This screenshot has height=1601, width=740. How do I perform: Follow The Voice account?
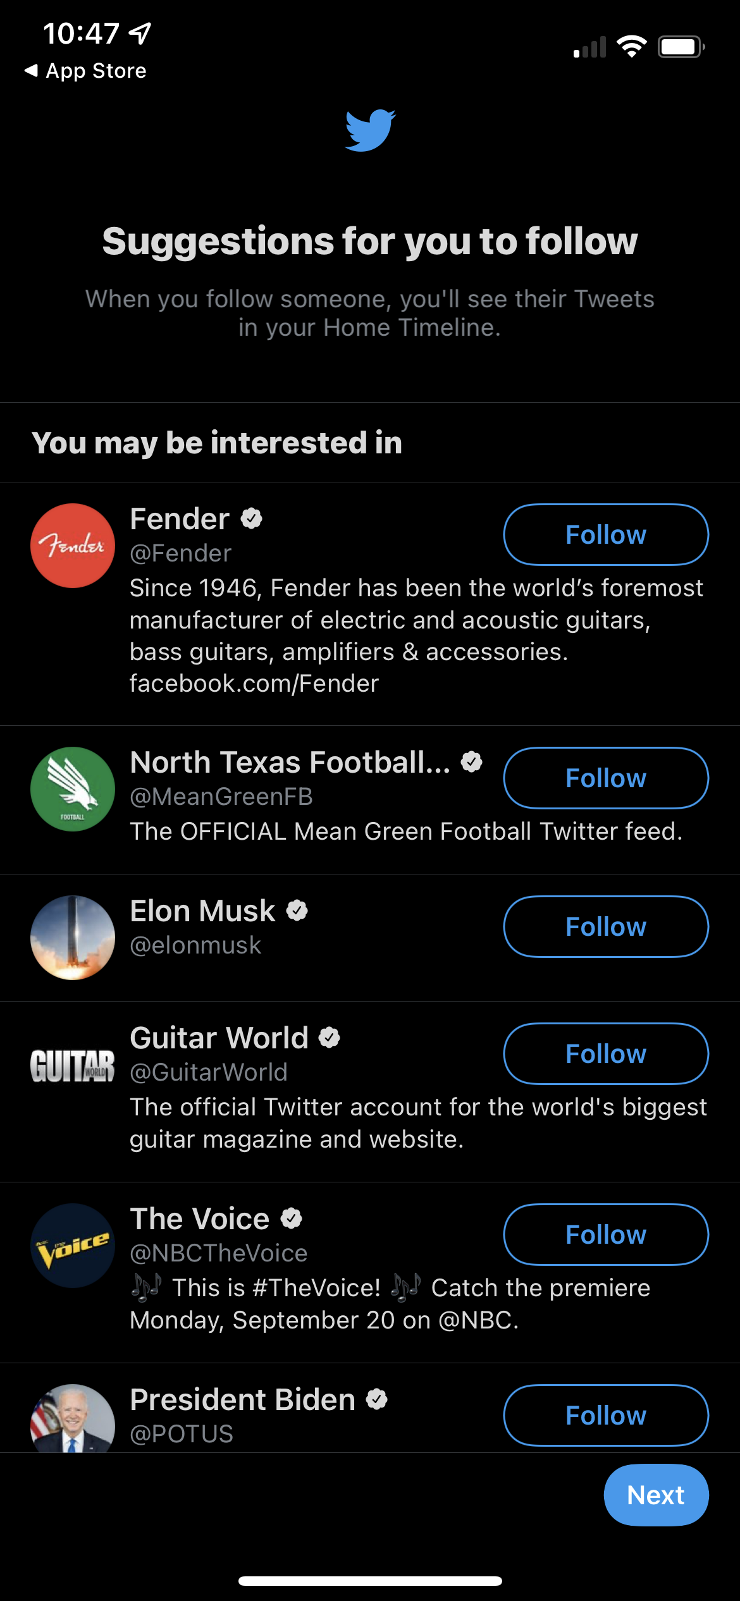605,1235
